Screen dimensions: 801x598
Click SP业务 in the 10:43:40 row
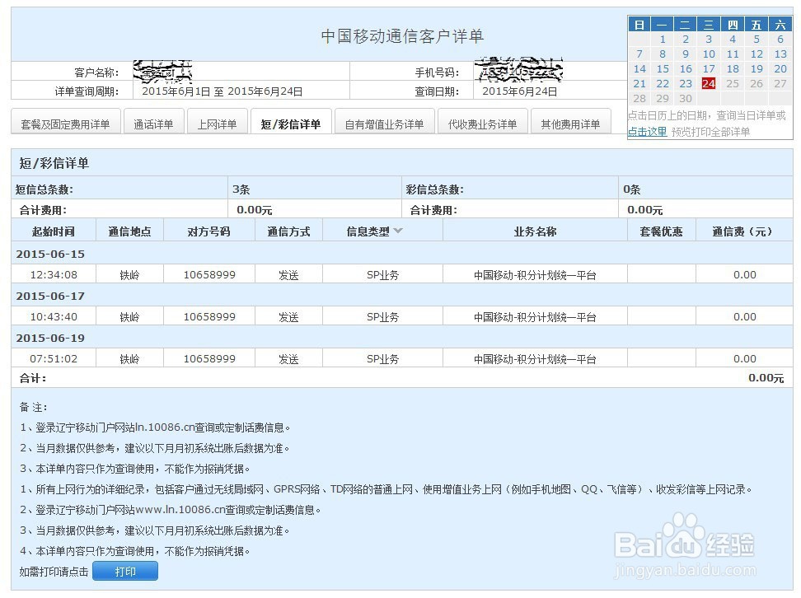382,316
